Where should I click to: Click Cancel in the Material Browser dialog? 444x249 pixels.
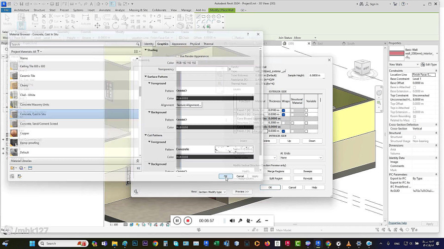pyautogui.click(x=240, y=176)
